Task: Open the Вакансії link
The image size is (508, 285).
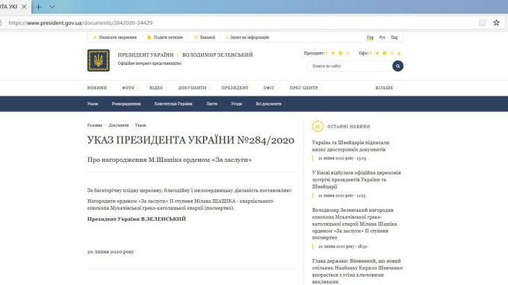Action: 208,37
